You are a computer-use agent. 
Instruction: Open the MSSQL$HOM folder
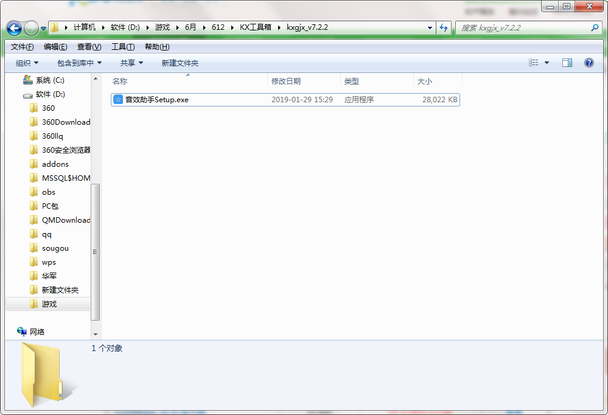click(x=66, y=178)
